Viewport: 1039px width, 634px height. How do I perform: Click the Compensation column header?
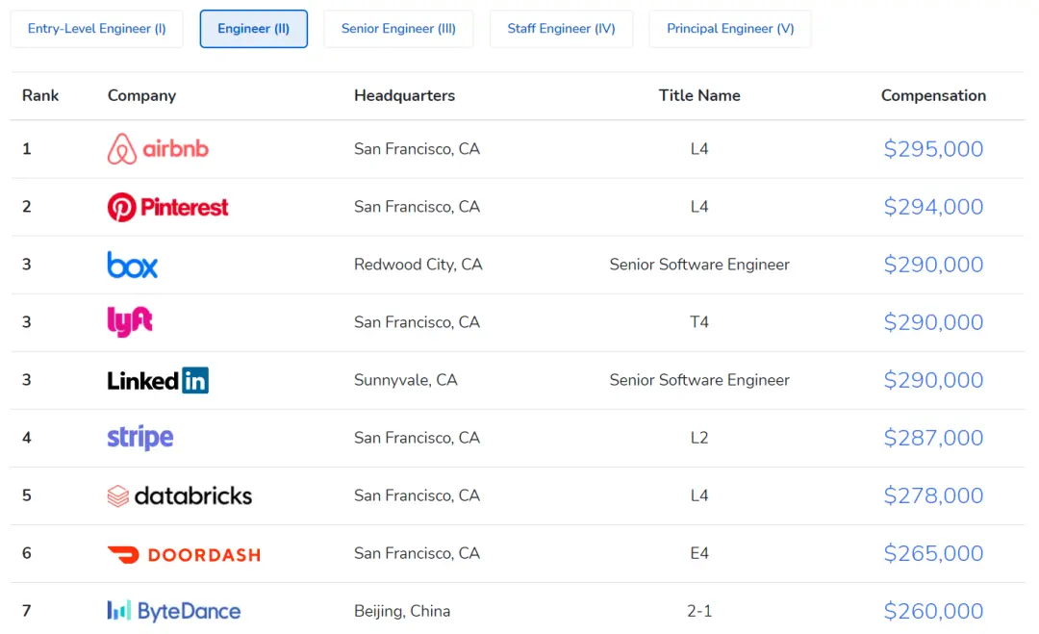coord(933,95)
